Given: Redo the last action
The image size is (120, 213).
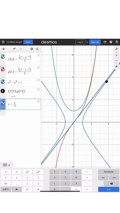Looking at the screenshot, I should pyautogui.click(x=20, y=49).
